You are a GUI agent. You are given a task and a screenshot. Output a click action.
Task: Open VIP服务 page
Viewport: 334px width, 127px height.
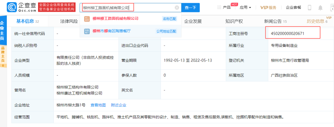[268, 8]
